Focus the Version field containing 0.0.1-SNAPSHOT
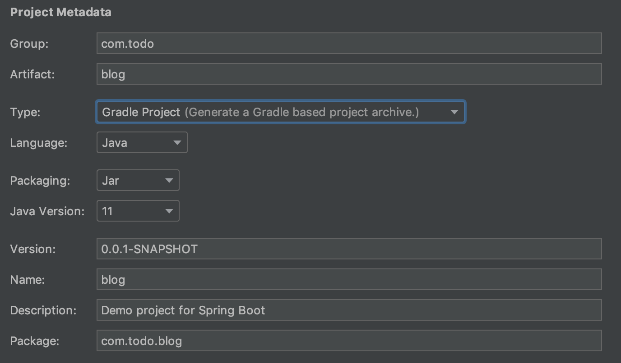The width and height of the screenshot is (621, 363). [x=348, y=249]
